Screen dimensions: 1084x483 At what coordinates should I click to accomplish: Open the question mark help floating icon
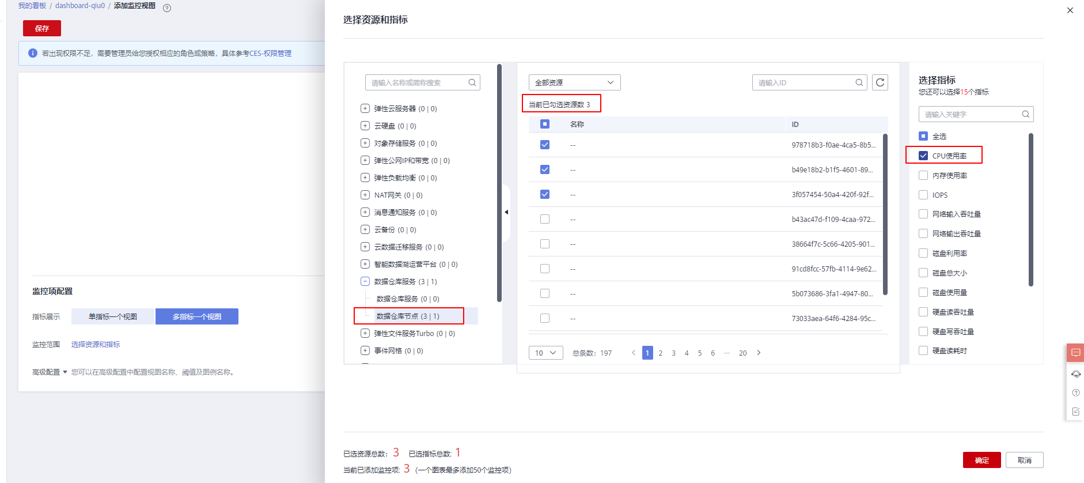click(1075, 393)
